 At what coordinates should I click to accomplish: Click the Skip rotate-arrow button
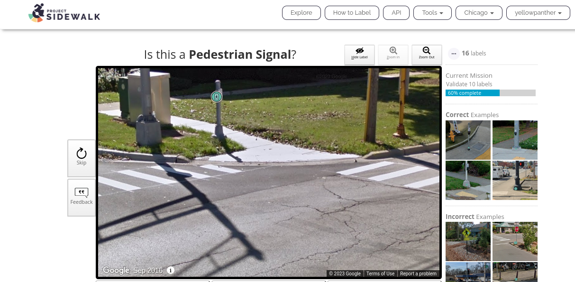point(82,158)
